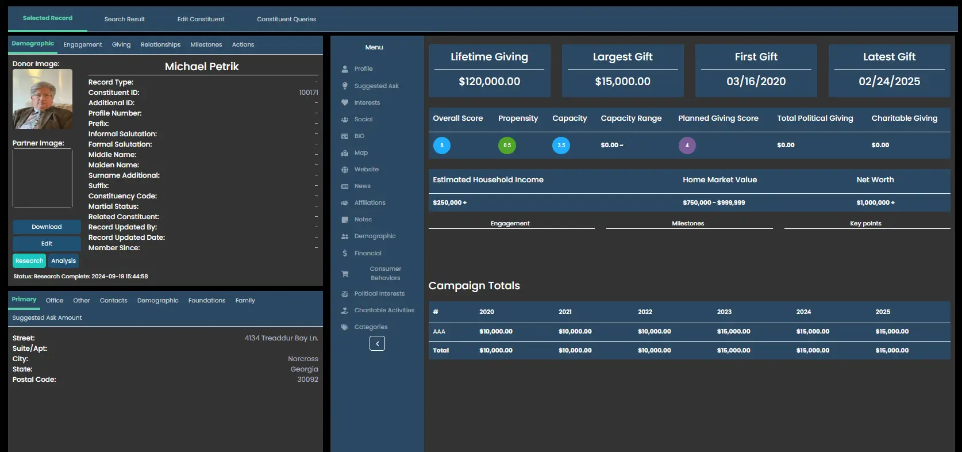Toggle the Research button
Screen dimensions: 962x452
point(29,261)
